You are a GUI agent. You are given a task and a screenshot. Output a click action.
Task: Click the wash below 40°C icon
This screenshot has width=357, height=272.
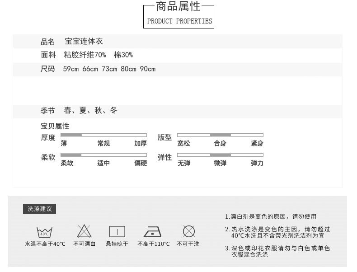click(x=44, y=232)
